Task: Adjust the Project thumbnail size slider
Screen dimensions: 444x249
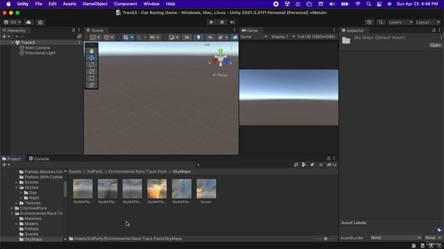Action: pyautogui.click(x=325, y=239)
